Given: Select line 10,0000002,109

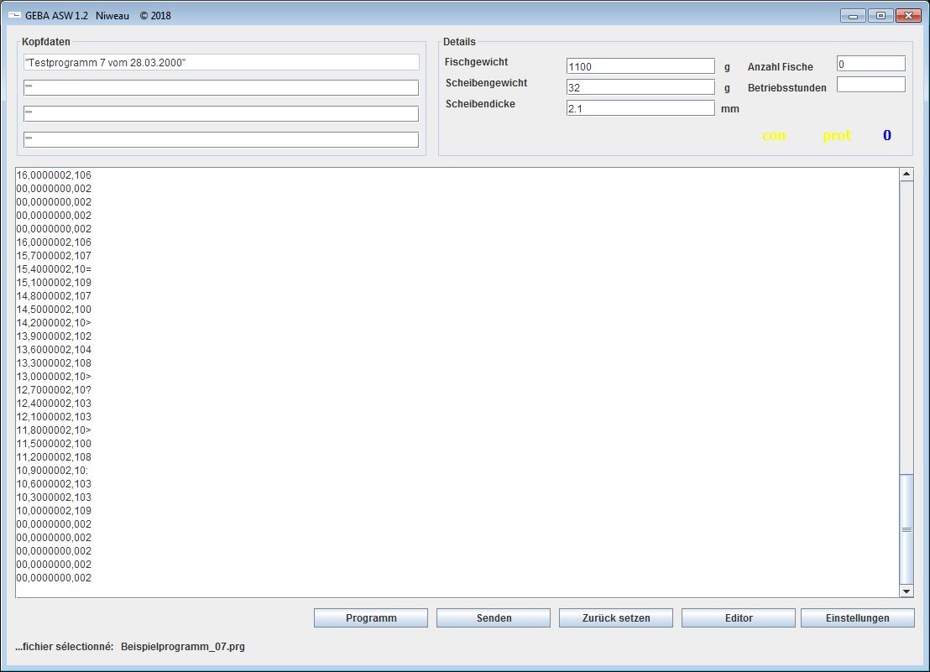Looking at the screenshot, I should pyautogui.click(x=54, y=511).
